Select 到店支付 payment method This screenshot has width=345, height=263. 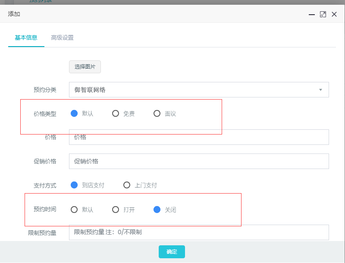point(74,185)
